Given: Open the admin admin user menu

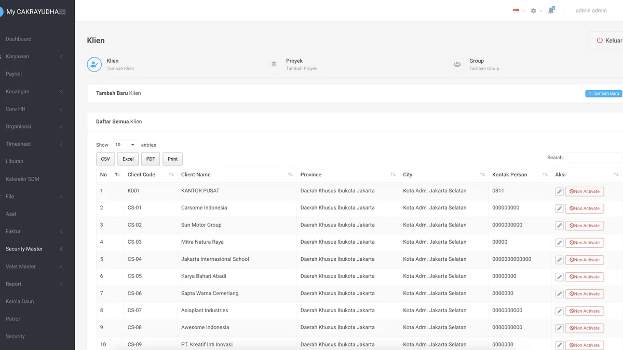Looking at the screenshot, I should 591,11.
